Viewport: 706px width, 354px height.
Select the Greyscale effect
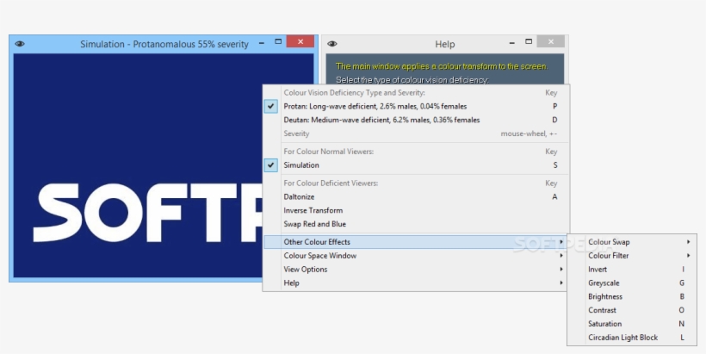(604, 283)
